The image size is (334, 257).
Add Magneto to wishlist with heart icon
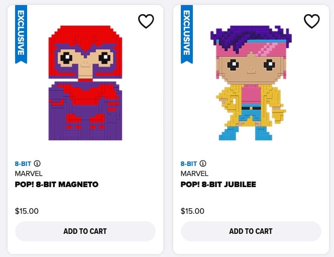[146, 21]
